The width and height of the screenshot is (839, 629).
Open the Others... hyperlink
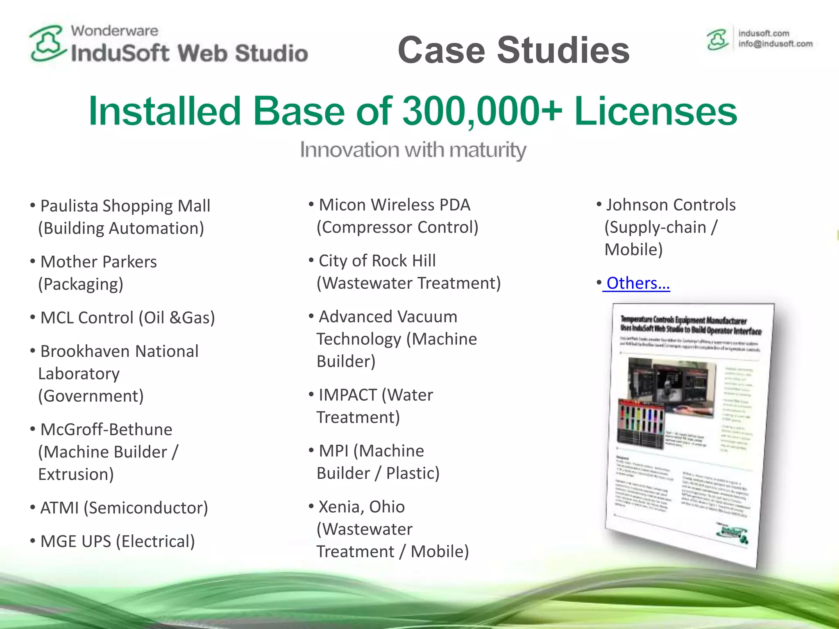coord(638,283)
